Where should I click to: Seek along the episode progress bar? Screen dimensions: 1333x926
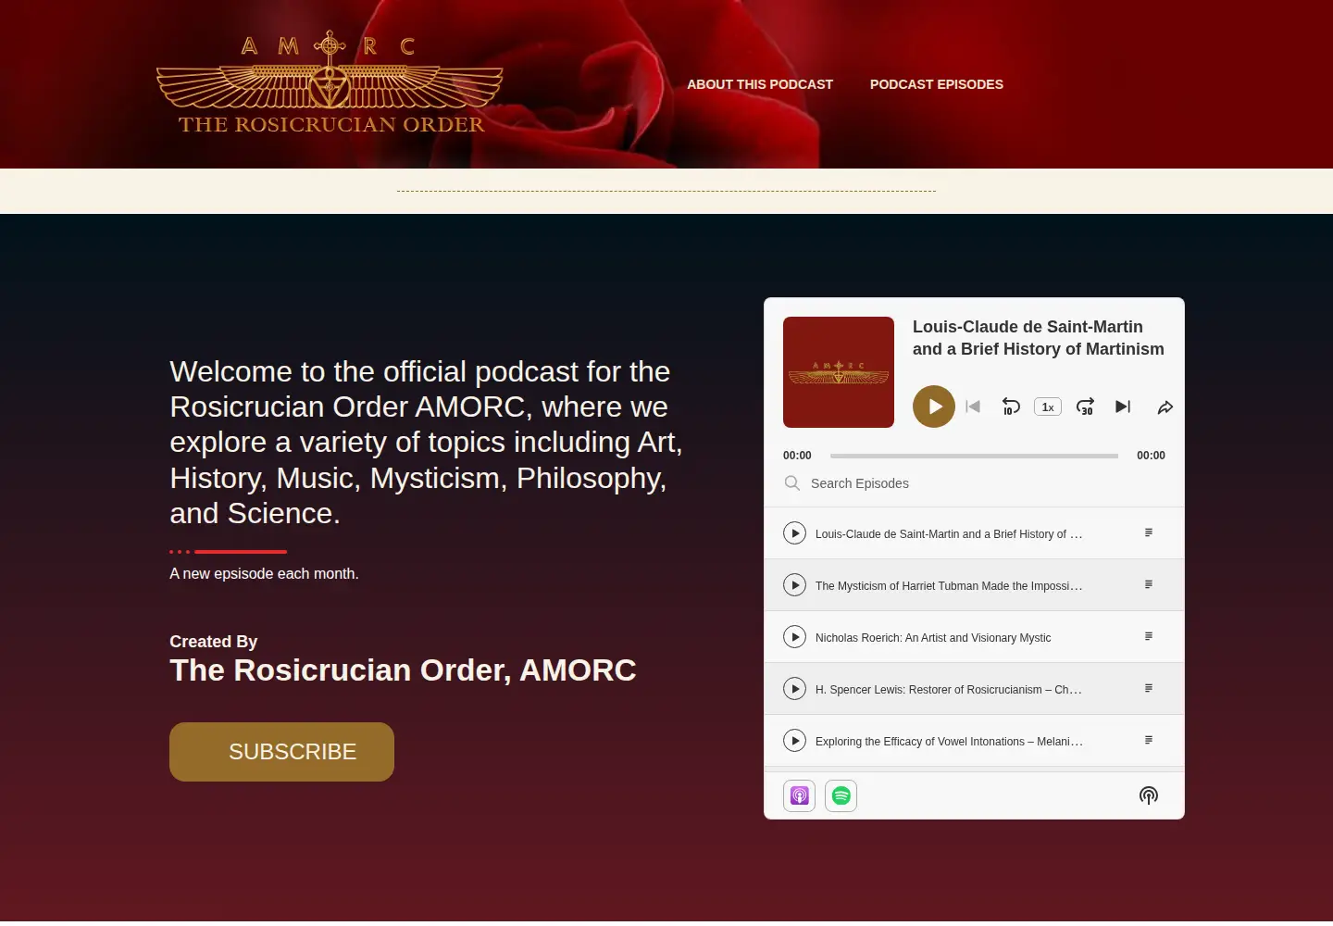pos(974,456)
